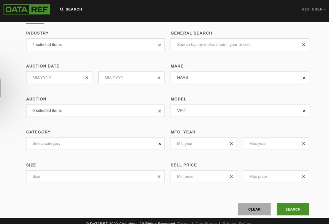The width and height of the screenshot is (329, 224).
Task: Open the Auction selection dropdown
Action: (x=84, y=110)
